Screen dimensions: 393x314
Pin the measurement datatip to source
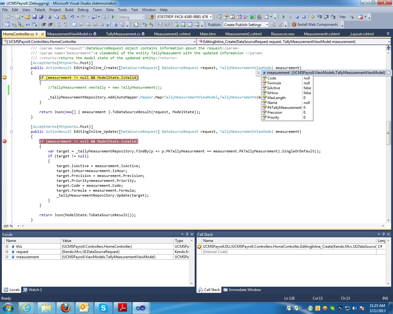pyautogui.click(x=388, y=73)
